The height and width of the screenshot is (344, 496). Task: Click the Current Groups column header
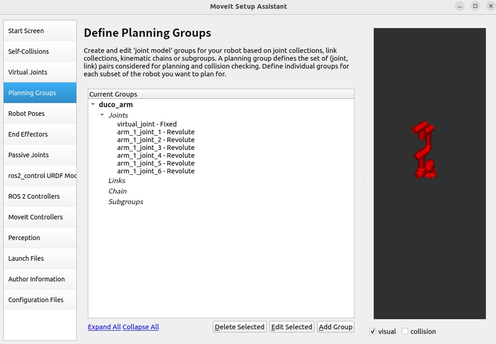click(221, 94)
